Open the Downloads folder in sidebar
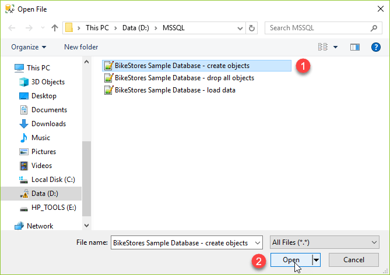Image resolution: width=390 pixels, height=275 pixels. (48, 124)
